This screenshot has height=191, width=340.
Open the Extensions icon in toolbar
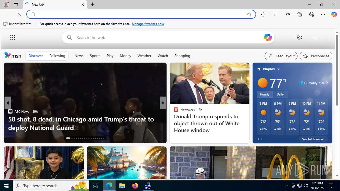263,14
